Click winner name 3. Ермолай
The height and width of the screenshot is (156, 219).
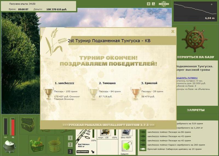149,83
